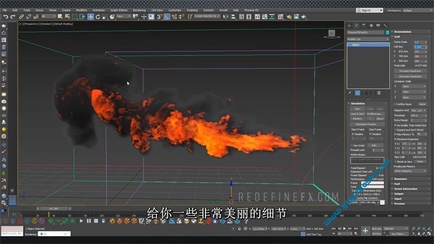Toggle Stop Frame Timeline checkbox
The height and width of the screenshot is (244, 434).
[x=370, y=134]
